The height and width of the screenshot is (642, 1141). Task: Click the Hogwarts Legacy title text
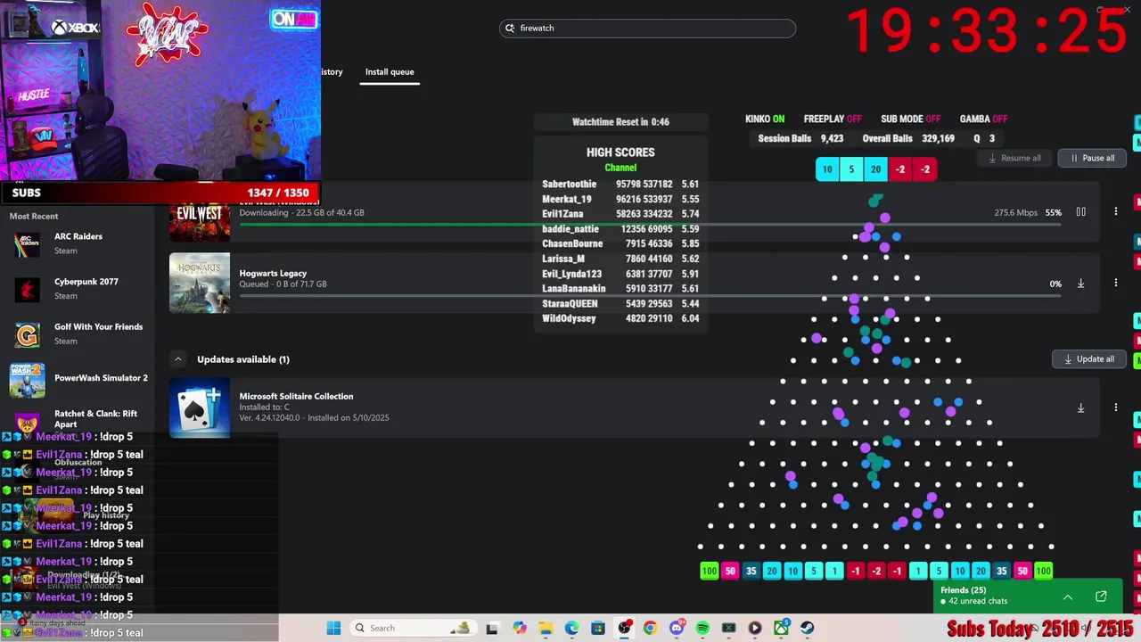click(x=273, y=273)
